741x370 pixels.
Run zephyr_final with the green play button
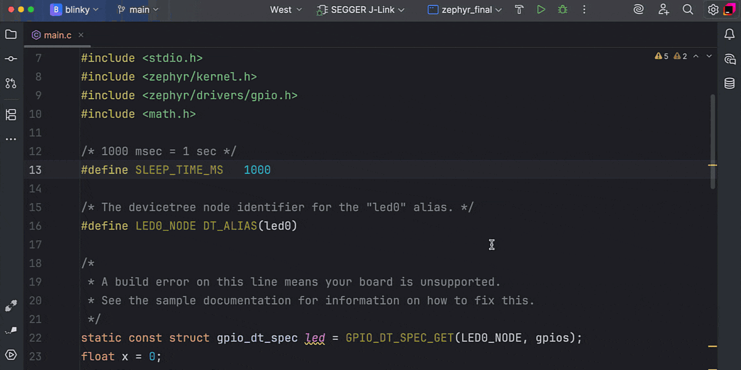541,10
